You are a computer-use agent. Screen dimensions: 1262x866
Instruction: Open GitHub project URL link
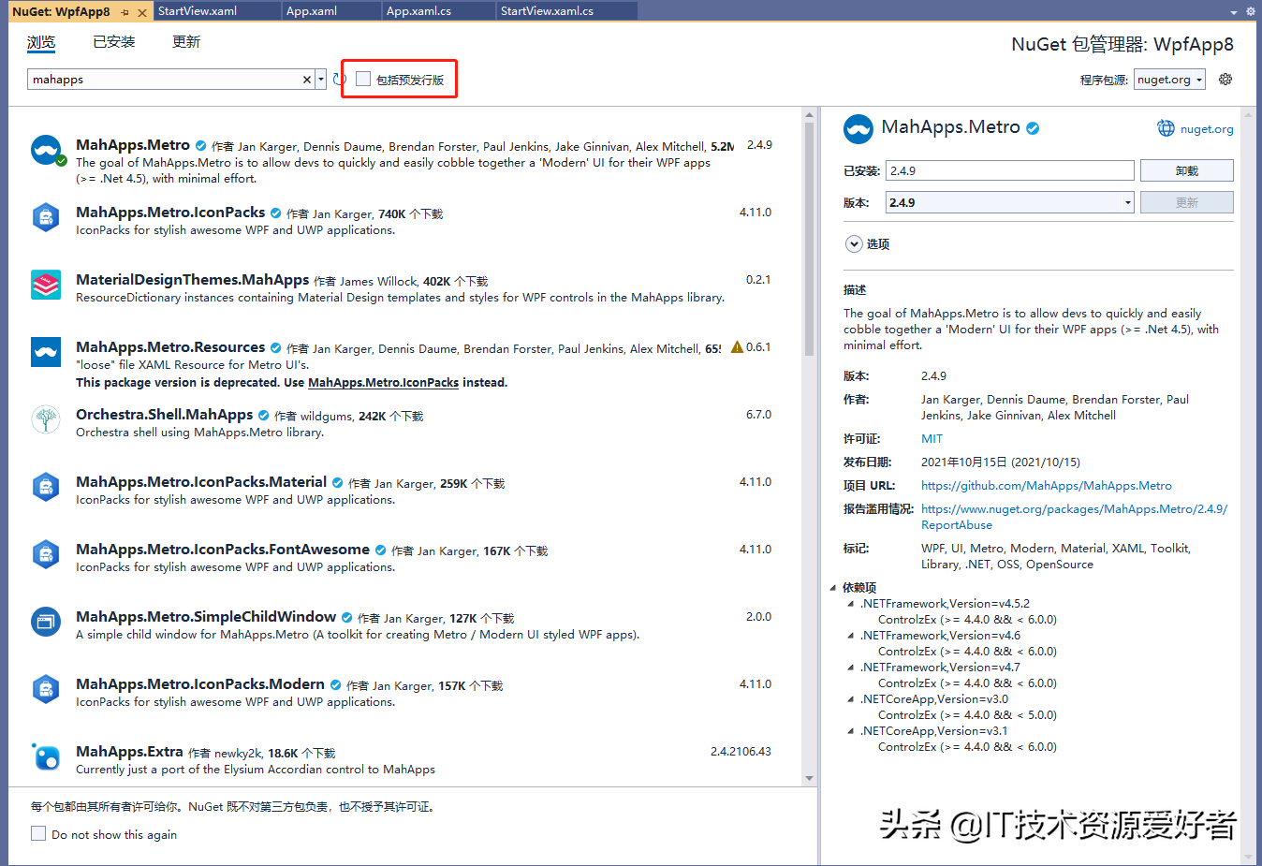click(x=1047, y=486)
